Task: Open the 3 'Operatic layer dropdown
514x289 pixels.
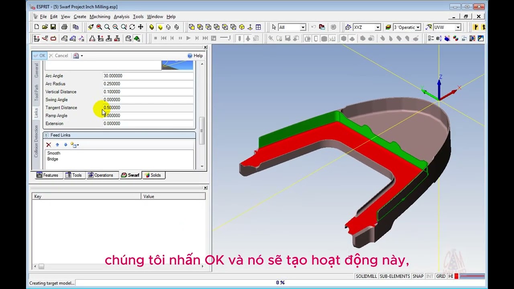Action: tap(418, 27)
